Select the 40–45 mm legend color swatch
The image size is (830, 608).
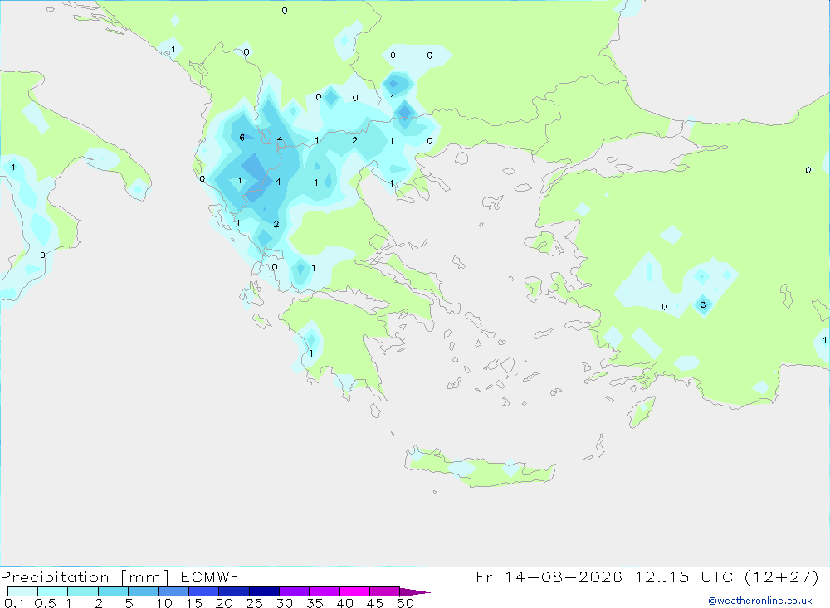(x=354, y=591)
